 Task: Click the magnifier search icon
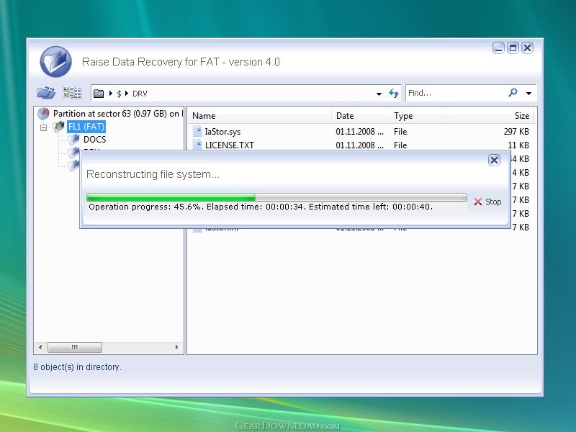(x=513, y=93)
